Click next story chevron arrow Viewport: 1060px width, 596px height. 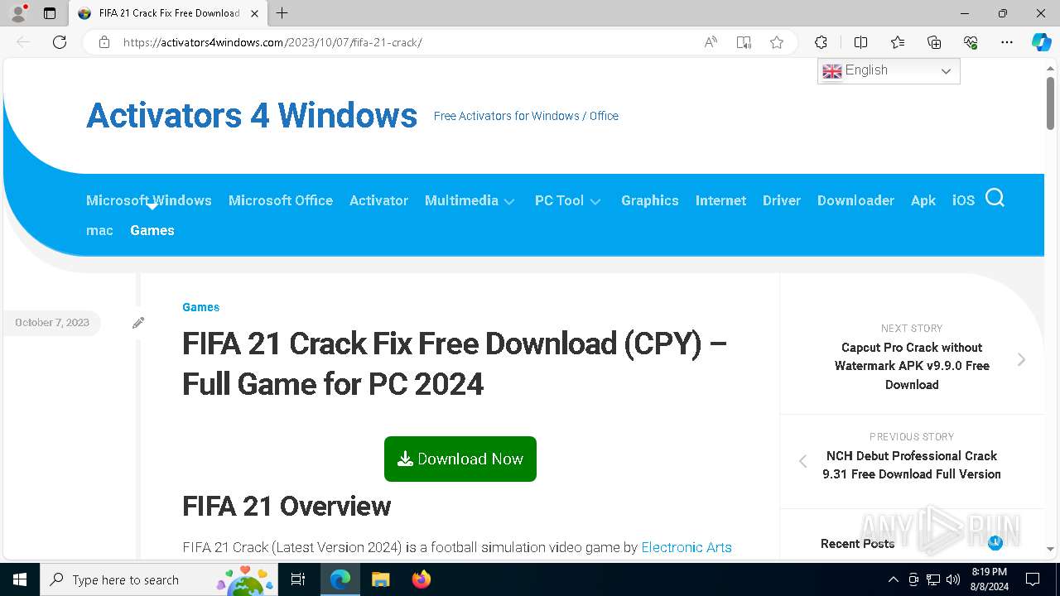point(1021,359)
